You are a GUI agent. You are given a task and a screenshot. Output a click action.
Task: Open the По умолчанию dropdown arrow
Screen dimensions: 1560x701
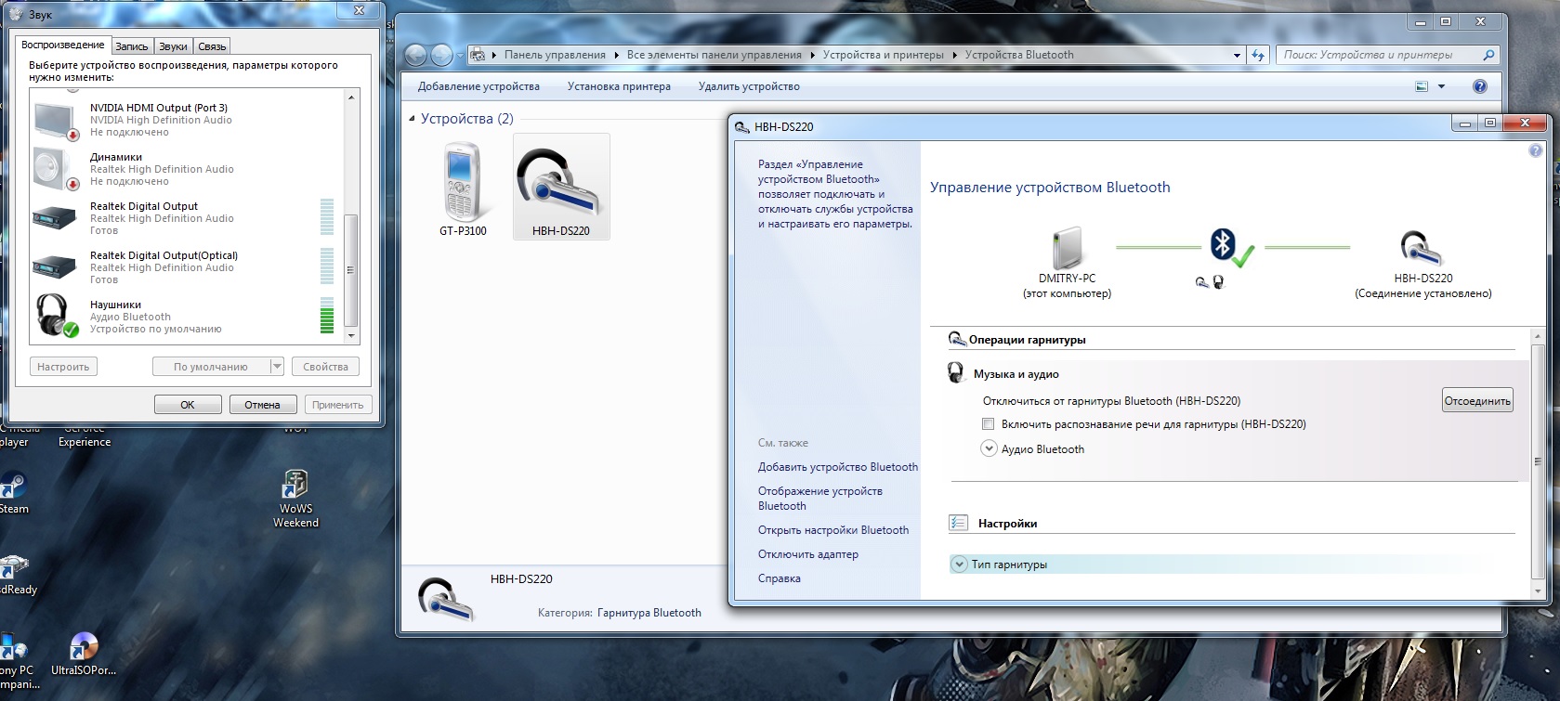coord(276,367)
